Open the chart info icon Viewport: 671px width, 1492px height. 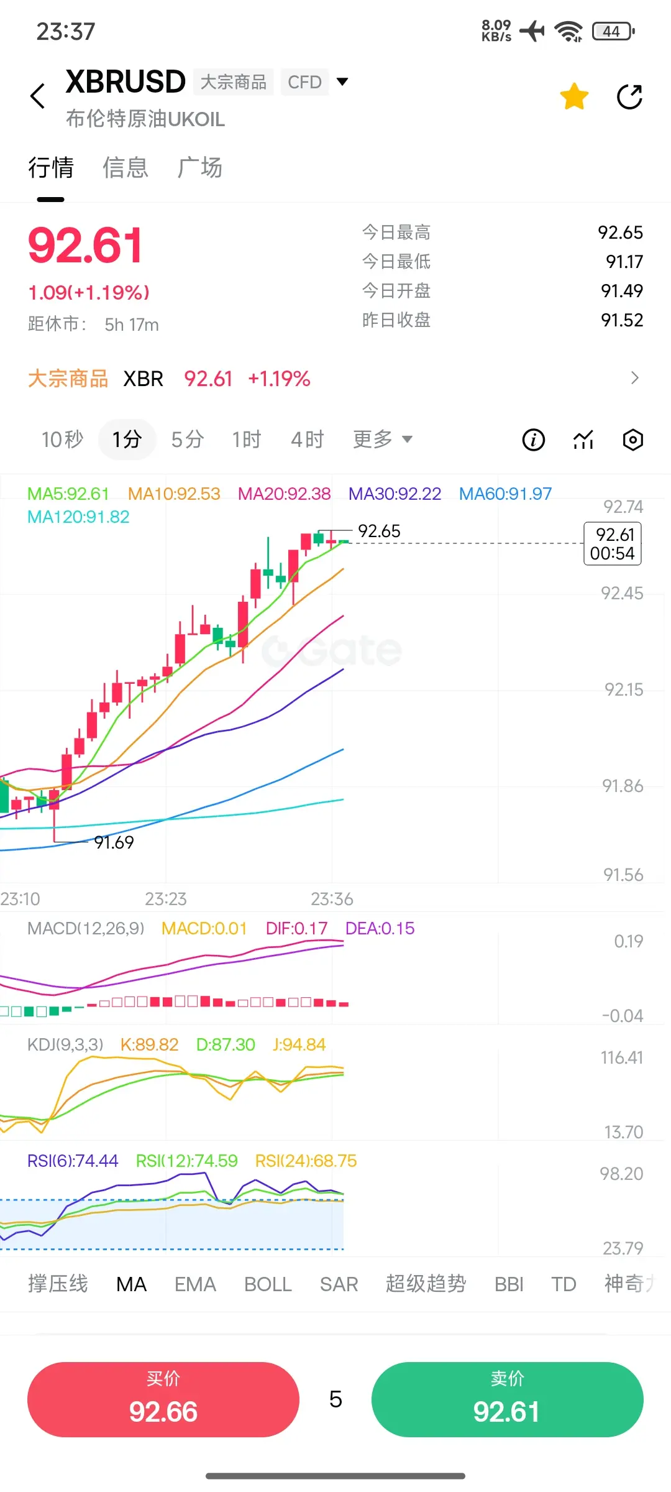[534, 440]
